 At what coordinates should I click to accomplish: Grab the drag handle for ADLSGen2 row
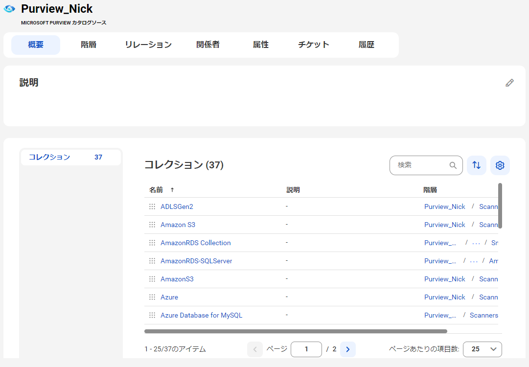(152, 206)
